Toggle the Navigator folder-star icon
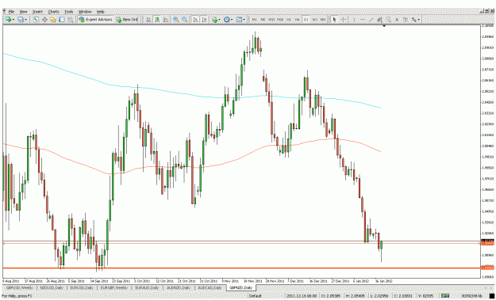496x300 pixels. 53,20
